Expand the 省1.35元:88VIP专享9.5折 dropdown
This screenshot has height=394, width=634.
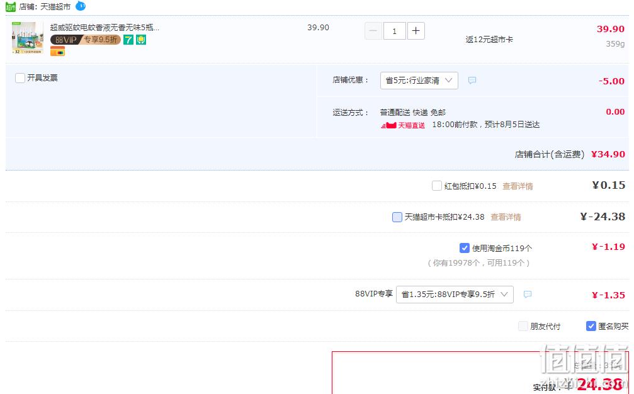click(x=455, y=294)
